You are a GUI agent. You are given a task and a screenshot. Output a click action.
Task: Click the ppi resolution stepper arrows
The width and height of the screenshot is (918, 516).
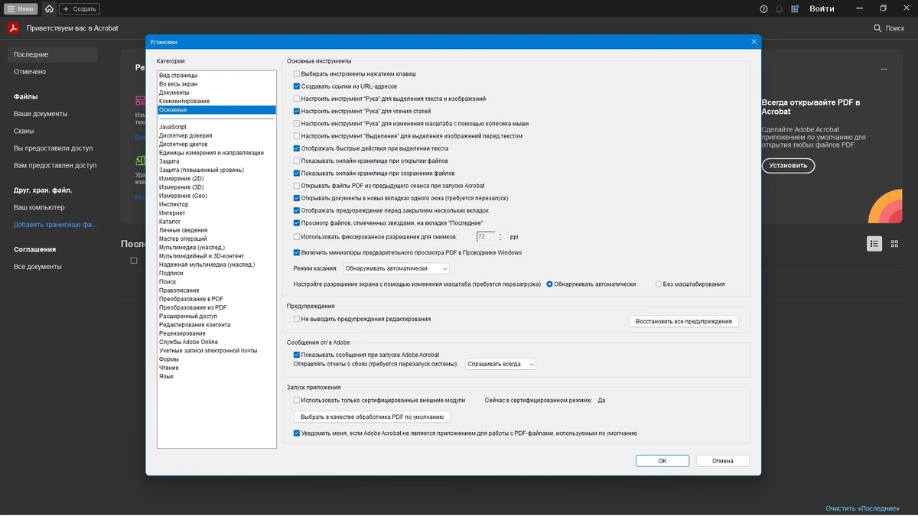pos(500,237)
